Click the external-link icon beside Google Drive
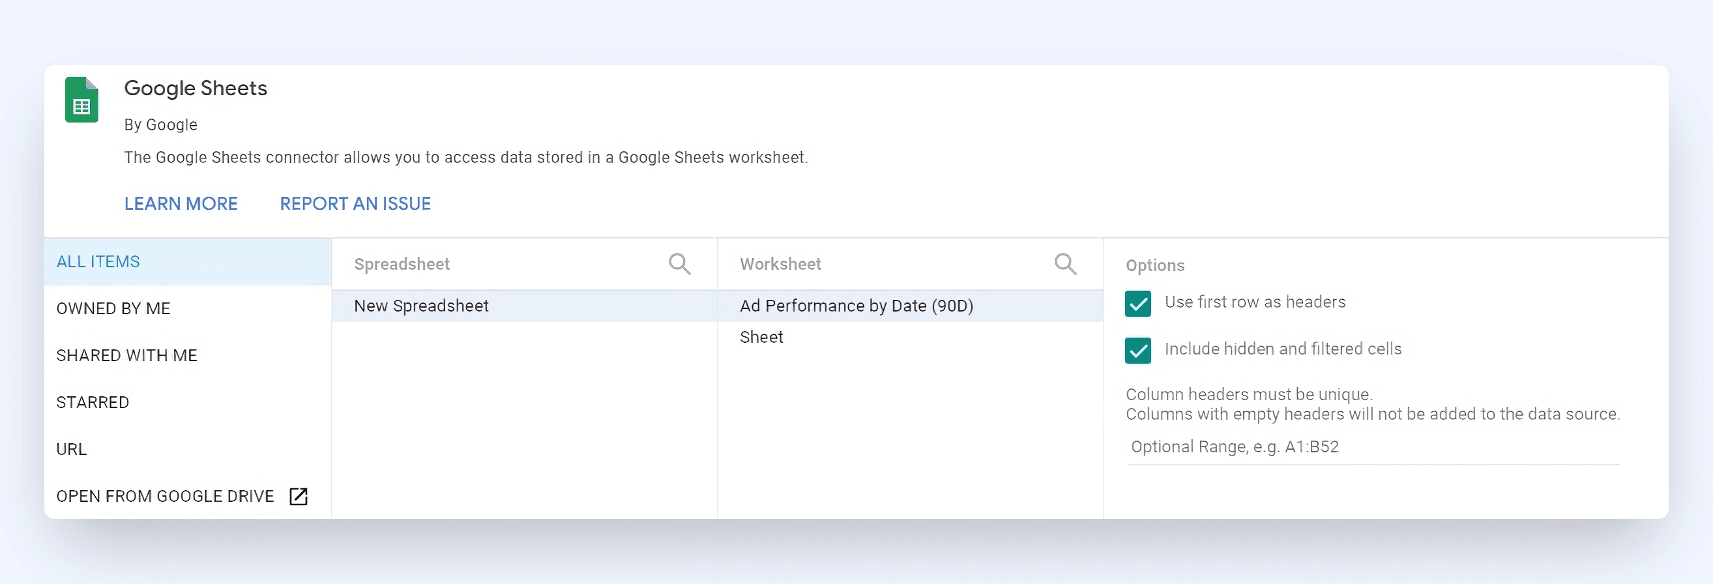 (299, 496)
